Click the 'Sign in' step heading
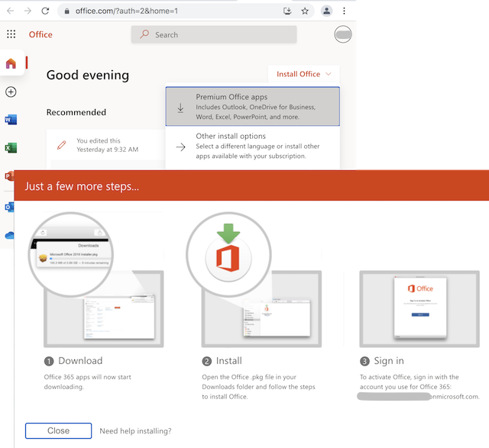The image size is (489, 448). (x=389, y=361)
